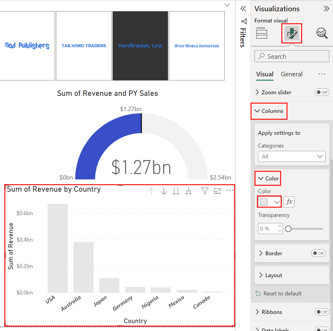This screenshot has width=333, height=331.
Task: Expand the Layout card
Action: [x=260, y=275]
